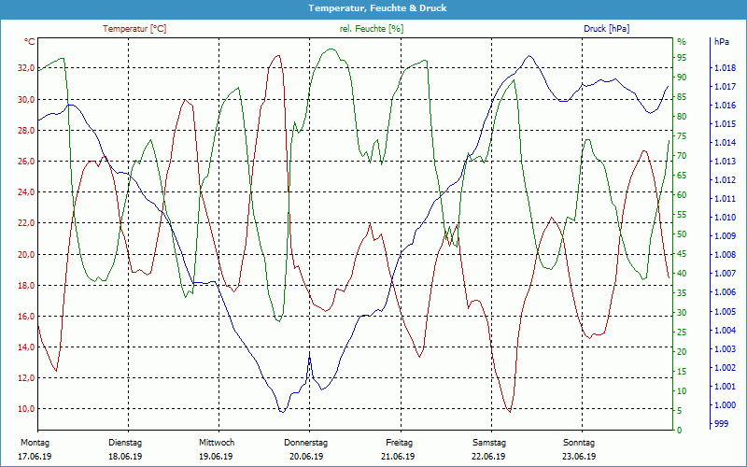Click the '16,0' temperature axis value

pyautogui.click(x=26, y=317)
